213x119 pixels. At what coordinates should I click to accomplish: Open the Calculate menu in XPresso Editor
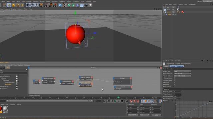[x=27, y=65]
